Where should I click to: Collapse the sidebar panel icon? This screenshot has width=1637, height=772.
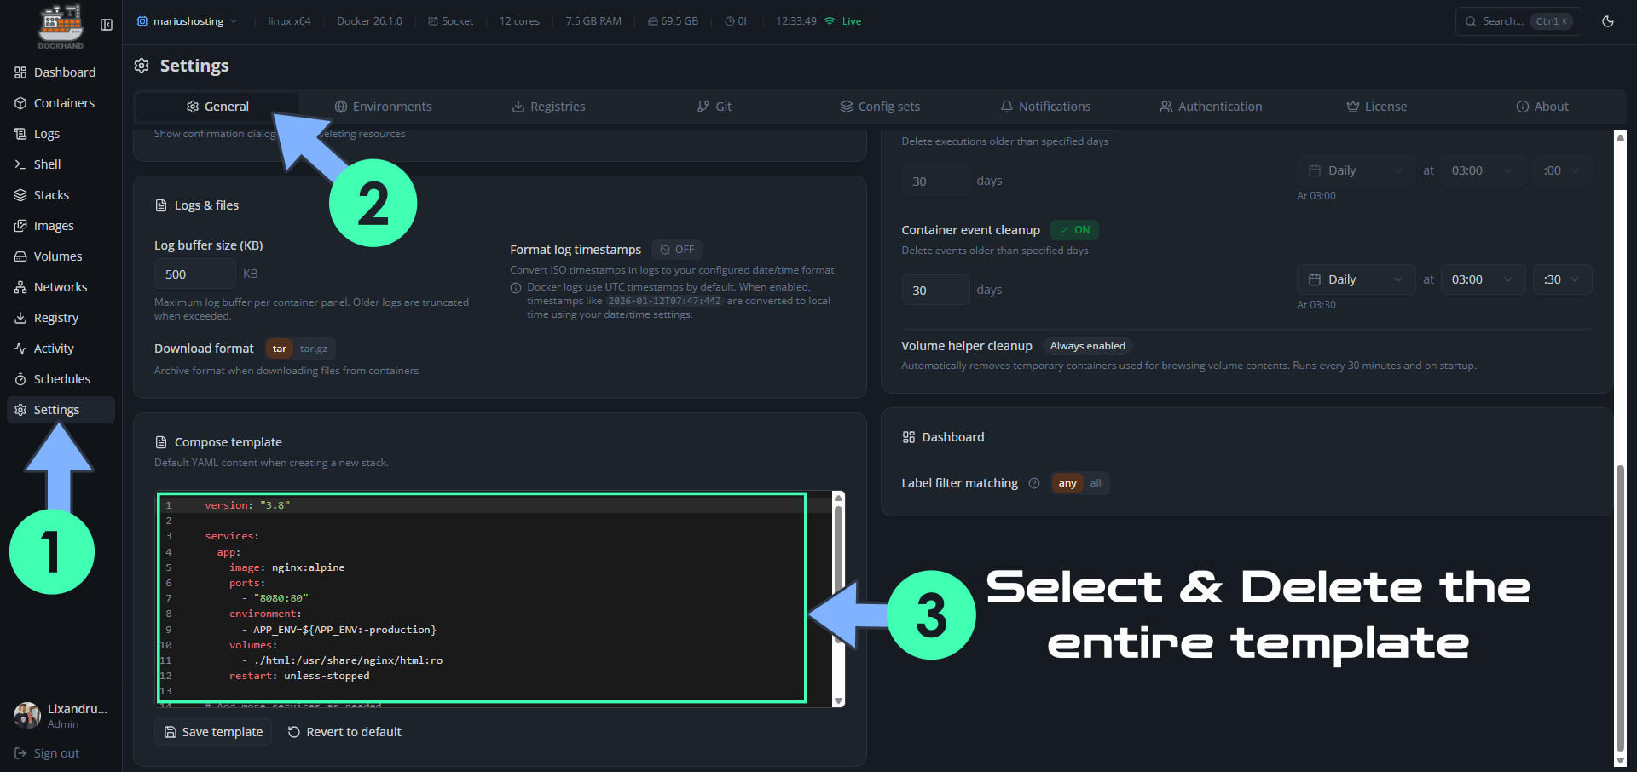(x=107, y=25)
